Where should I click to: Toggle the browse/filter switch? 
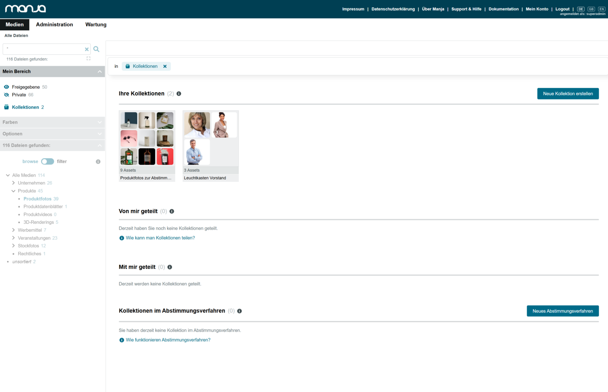pos(47,162)
